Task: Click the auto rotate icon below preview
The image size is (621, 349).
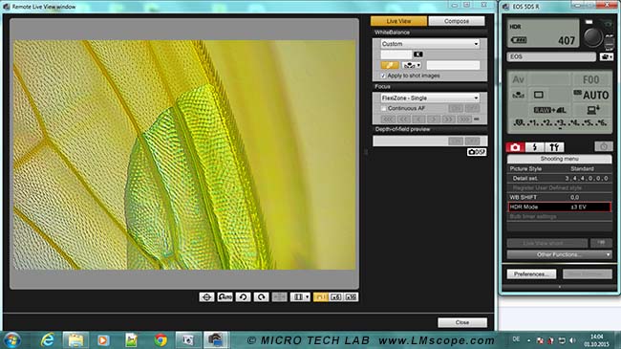Action: (225, 297)
